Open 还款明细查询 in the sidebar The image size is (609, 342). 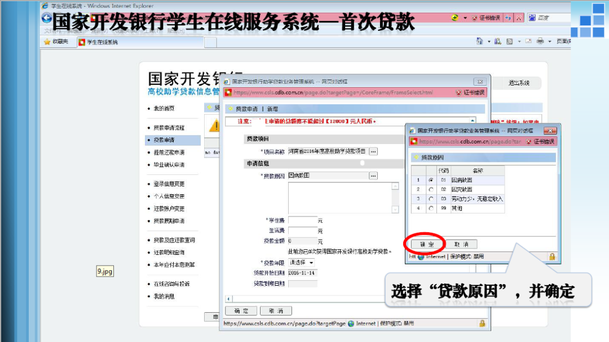tap(169, 253)
